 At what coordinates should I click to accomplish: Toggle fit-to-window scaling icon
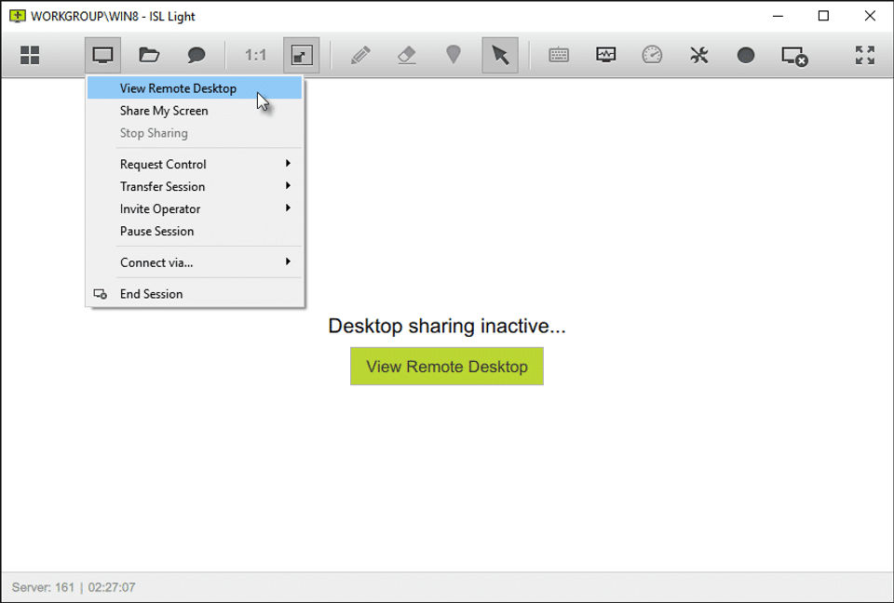[x=301, y=55]
